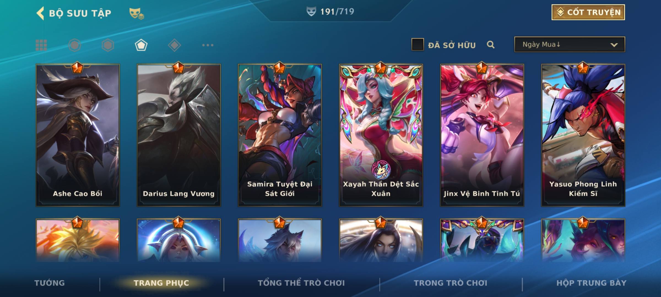Open the mask and coins shop icon
Image resolution: width=661 pixels, height=297 pixels.
pos(137,13)
